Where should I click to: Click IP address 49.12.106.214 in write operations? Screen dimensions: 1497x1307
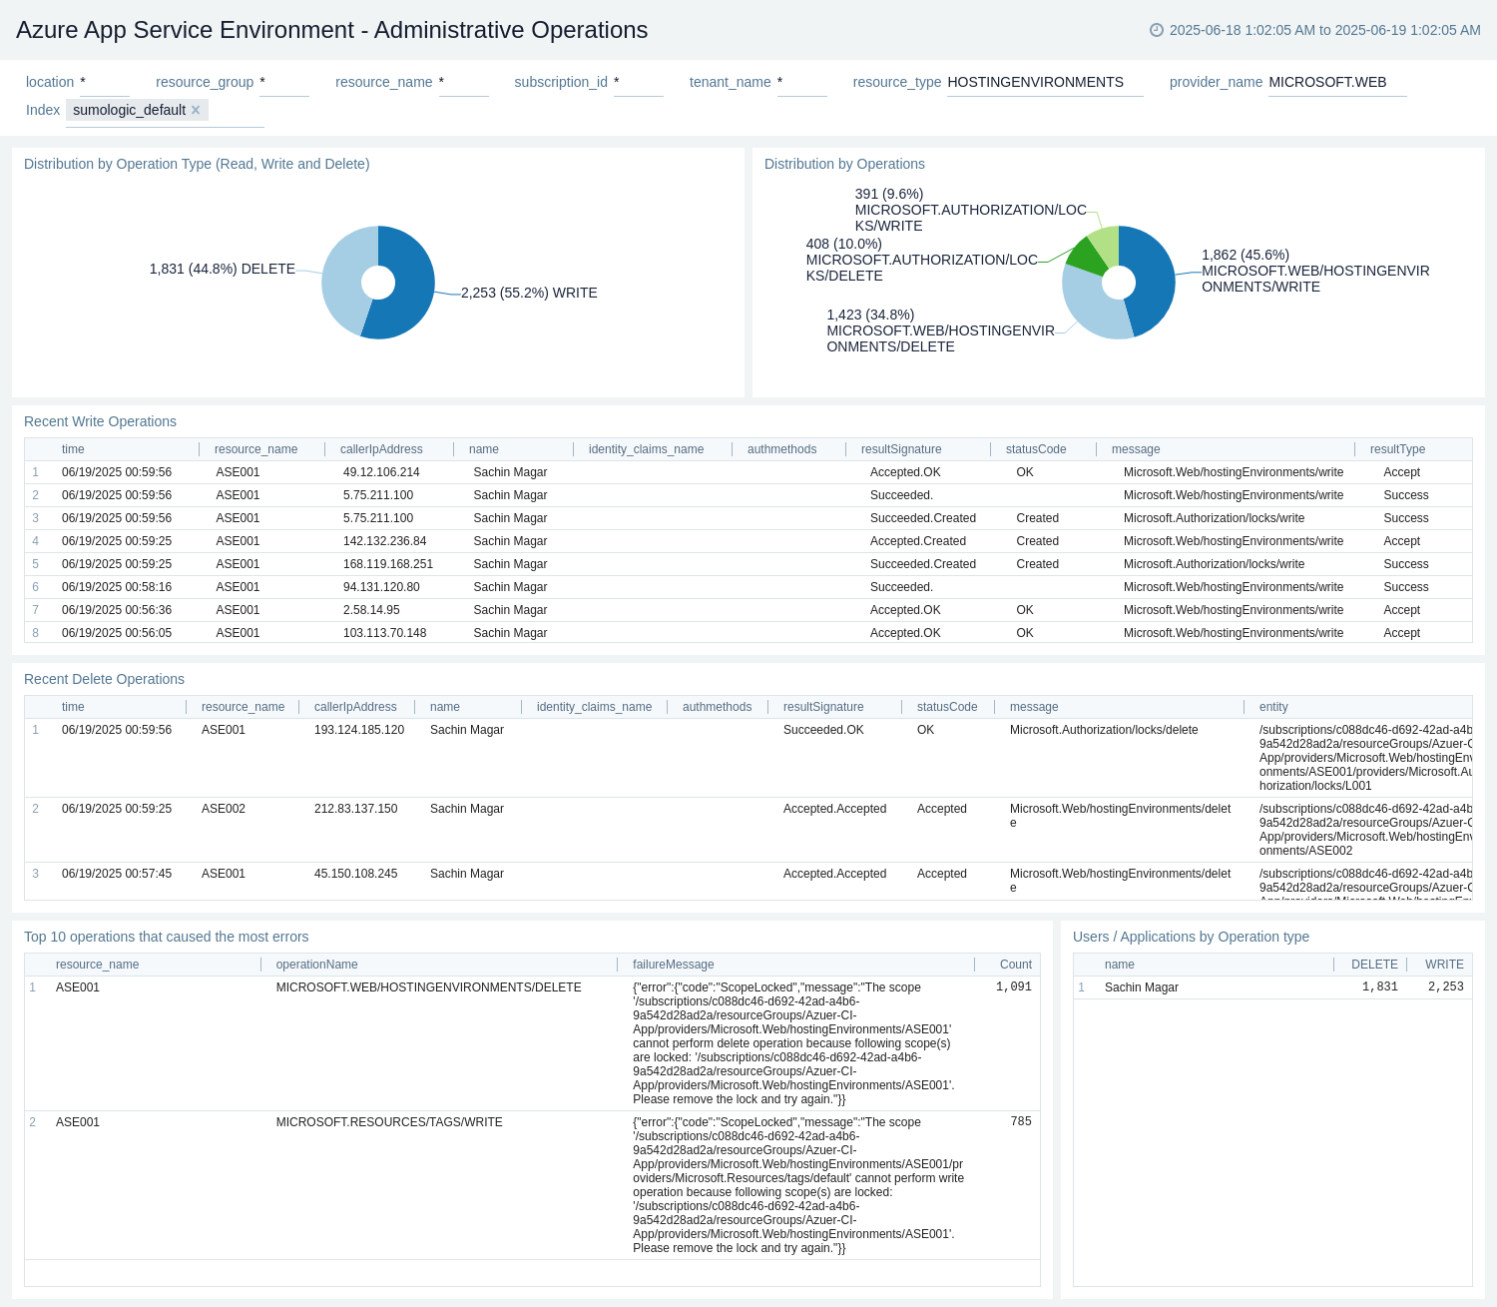pyautogui.click(x=381, y=472)
